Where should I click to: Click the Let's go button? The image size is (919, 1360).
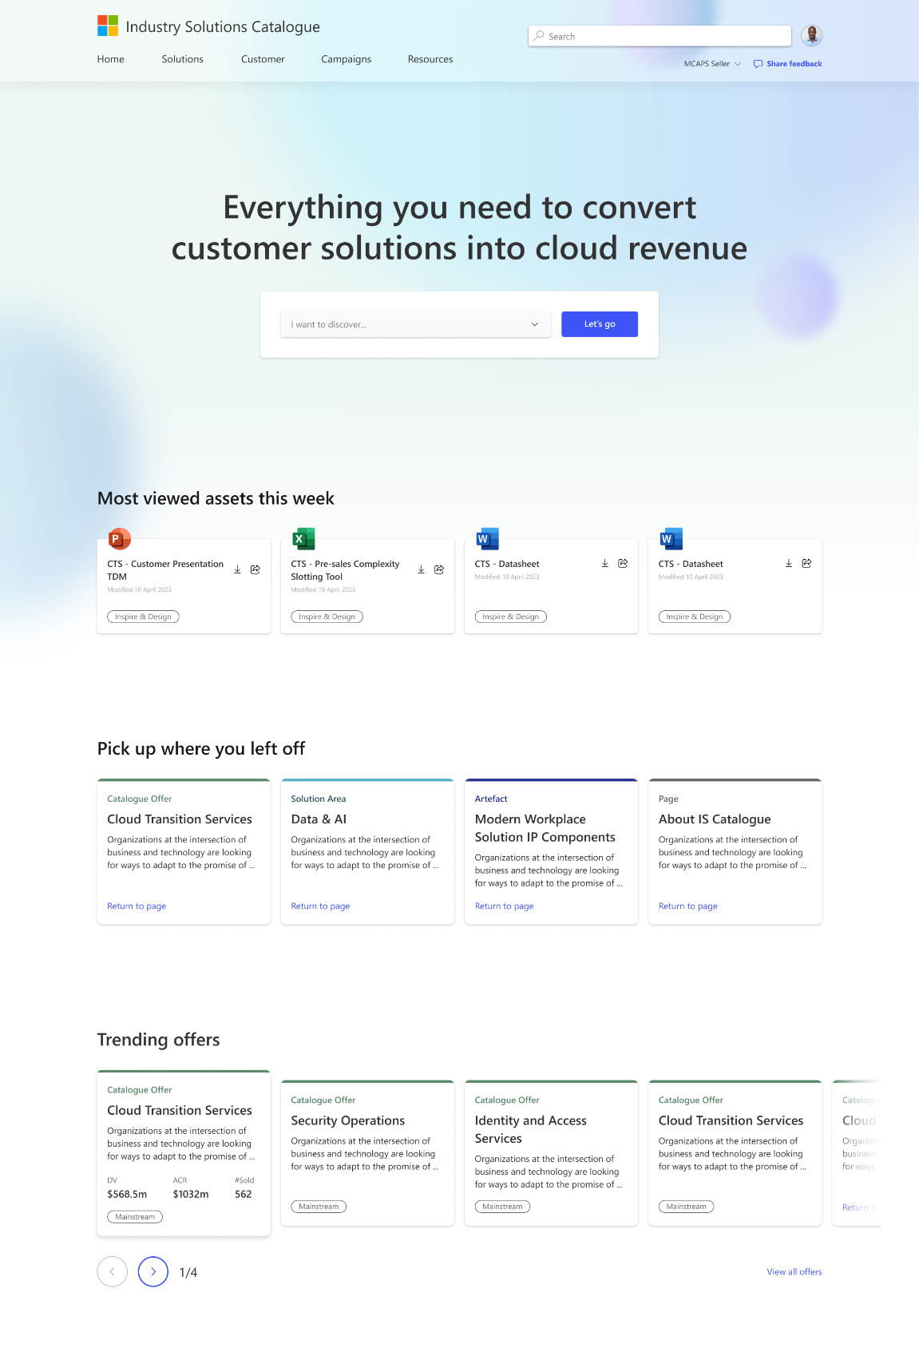click(x=600, y=324)
